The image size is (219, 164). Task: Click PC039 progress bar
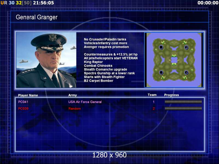pos(183,108)
